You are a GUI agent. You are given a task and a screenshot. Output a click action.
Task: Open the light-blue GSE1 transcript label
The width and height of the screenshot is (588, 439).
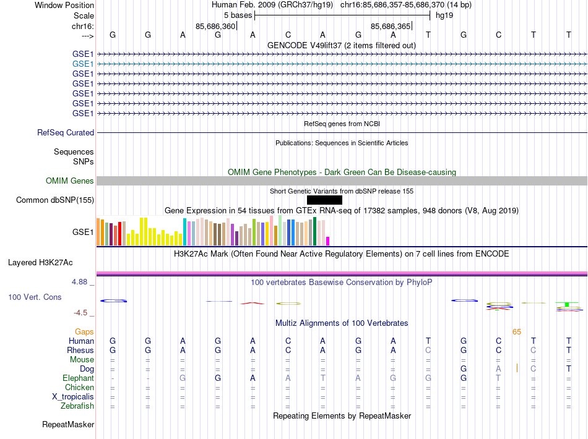point(83,64)
